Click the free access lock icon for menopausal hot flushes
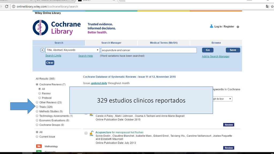The height and width of the screenshot is (154, 274). click(92, 133)
